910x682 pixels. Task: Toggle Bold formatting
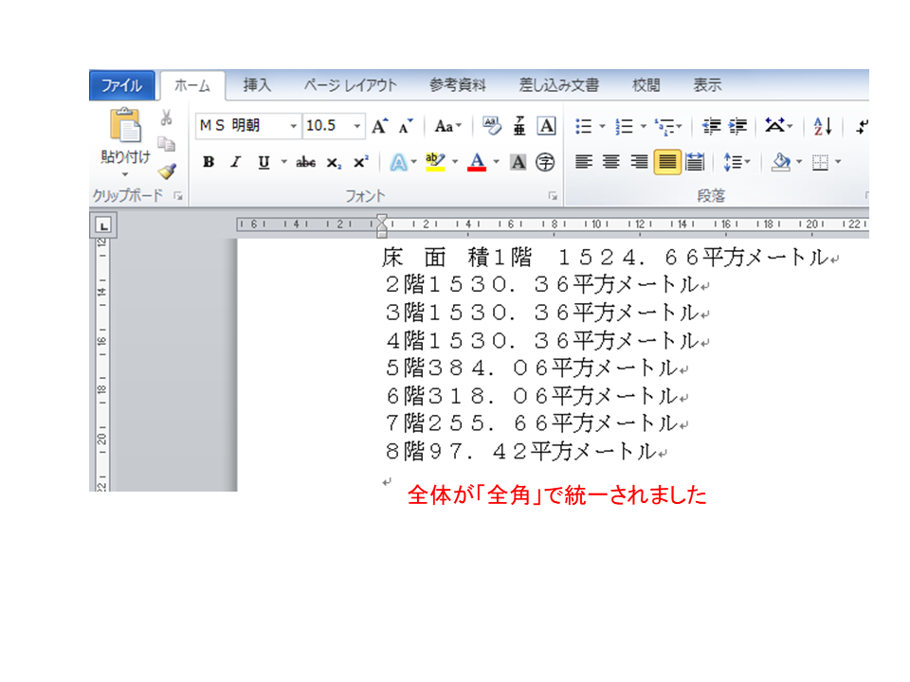click(x=209, y=162)
